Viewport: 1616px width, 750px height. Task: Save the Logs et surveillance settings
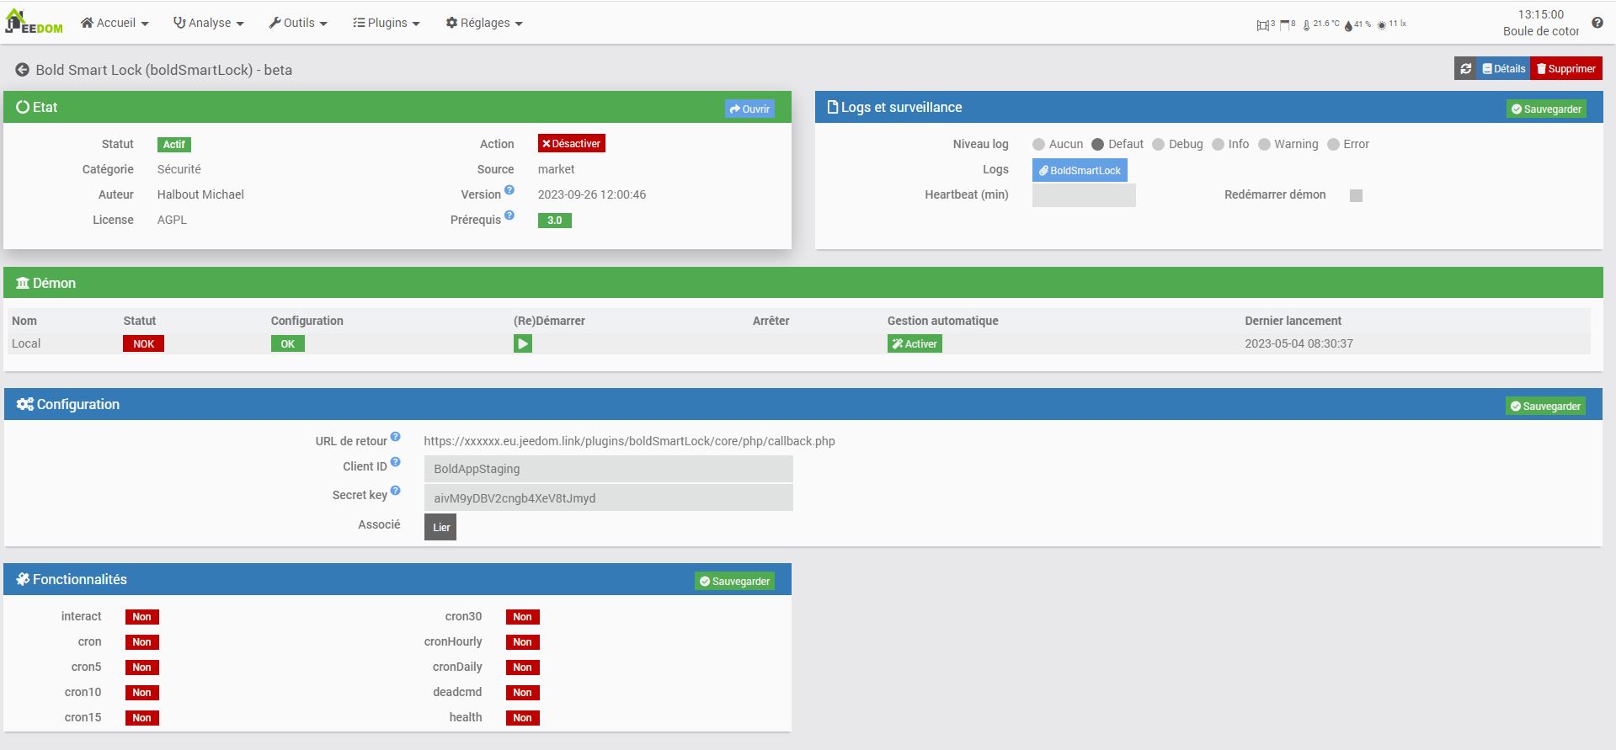point(1546,109)
